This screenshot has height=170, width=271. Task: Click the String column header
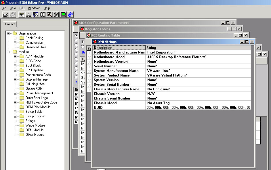click(198, 48)
